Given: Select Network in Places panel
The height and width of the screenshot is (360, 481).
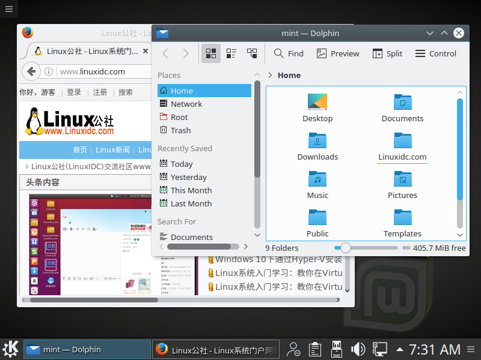Looking at the screenshot, I should pyautogui.click(x=204, y=104).
